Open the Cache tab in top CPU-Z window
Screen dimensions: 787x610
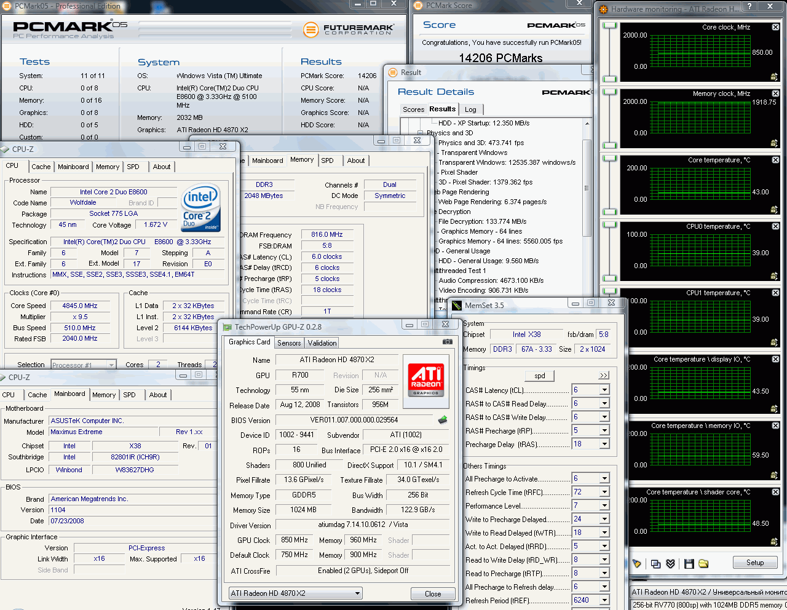coord(41,167)
